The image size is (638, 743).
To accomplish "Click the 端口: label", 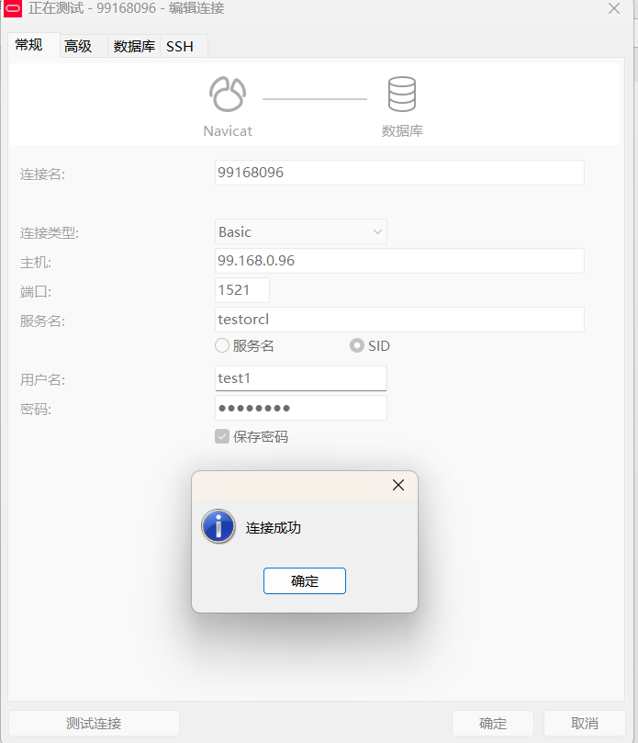I will (x=36, y=292).
